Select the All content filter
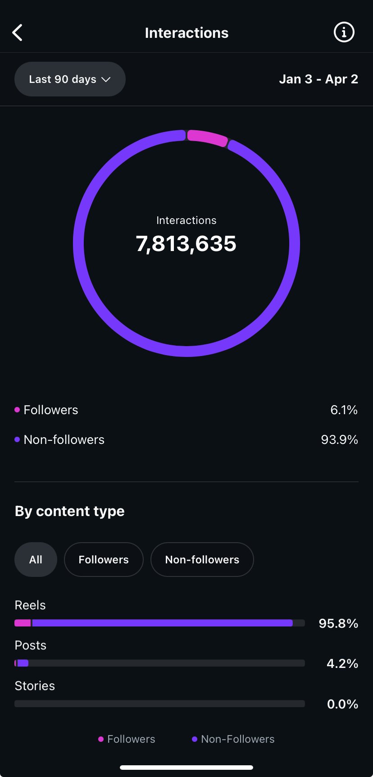The image size is (373, 777). coord(36,559)
